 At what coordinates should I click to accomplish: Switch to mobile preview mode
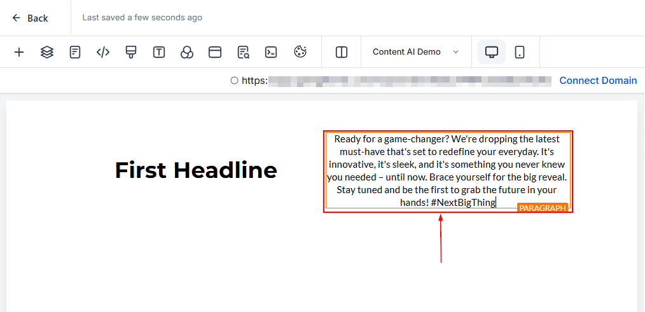point(520,52)
